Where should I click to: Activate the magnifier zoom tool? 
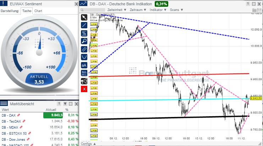point(84,41)
